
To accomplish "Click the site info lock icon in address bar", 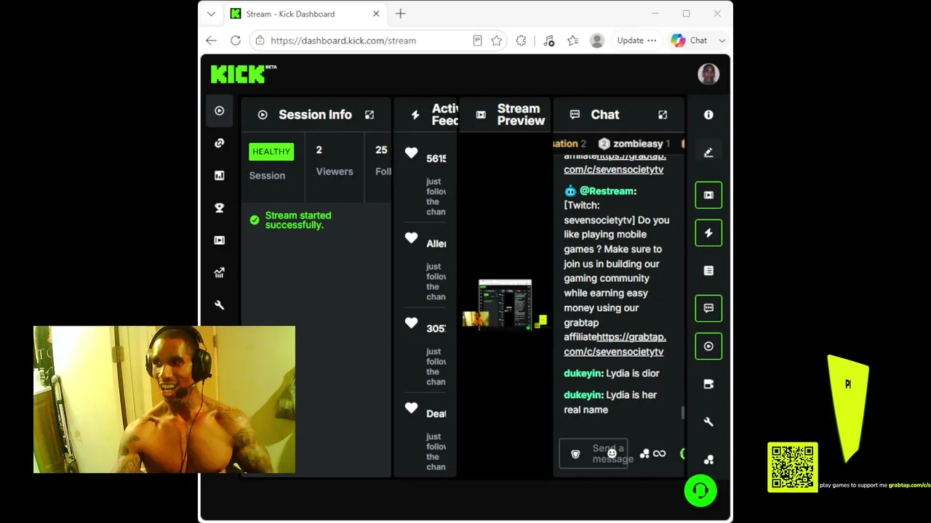I will click(260, 41).
